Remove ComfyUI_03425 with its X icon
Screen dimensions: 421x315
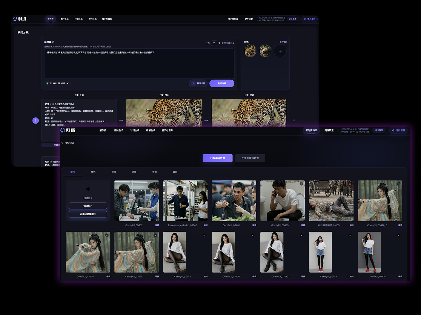(107, 235)
